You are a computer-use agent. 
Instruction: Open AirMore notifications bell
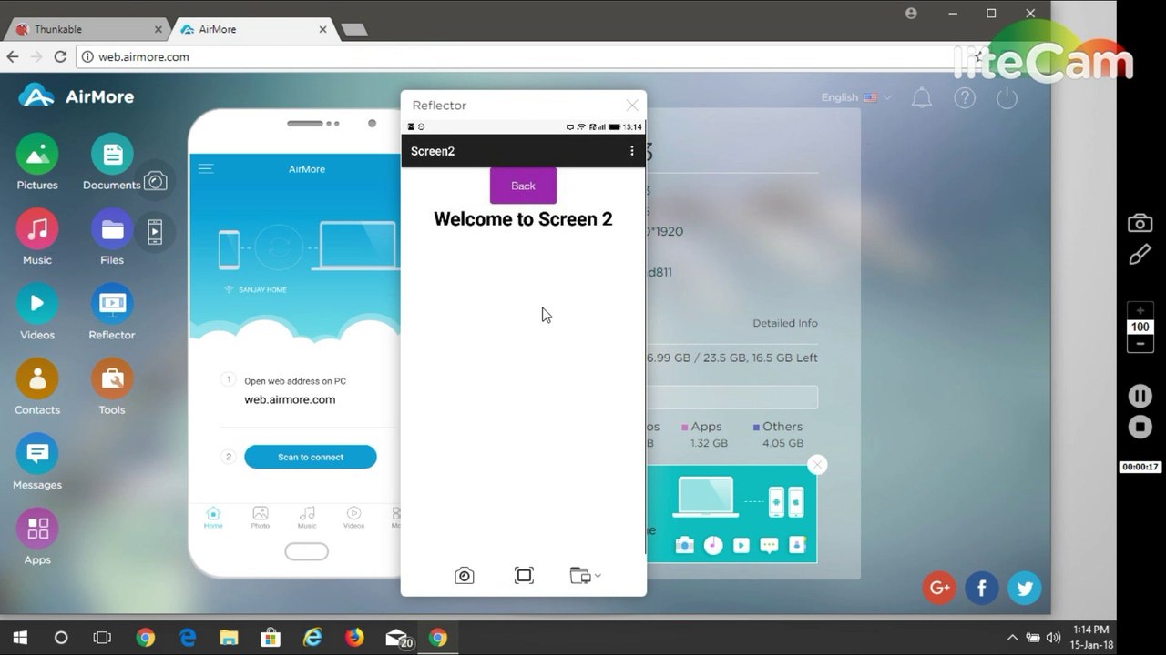[922, 97]
